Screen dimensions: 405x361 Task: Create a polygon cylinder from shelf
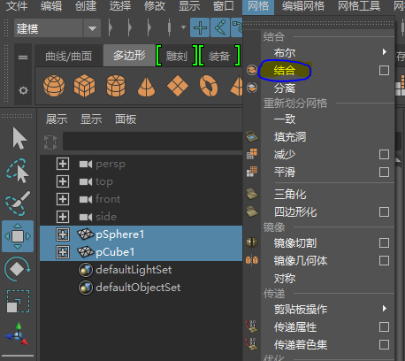[116, 86]
